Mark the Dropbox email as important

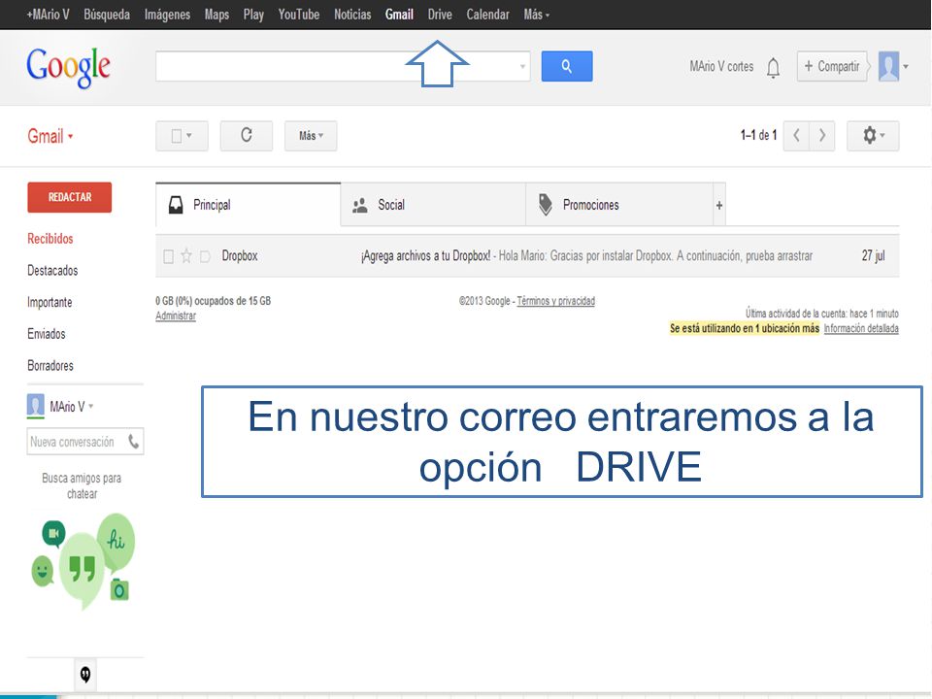pos(205,256)
